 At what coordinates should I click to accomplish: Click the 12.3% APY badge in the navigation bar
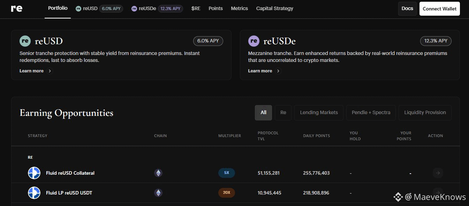171,9
